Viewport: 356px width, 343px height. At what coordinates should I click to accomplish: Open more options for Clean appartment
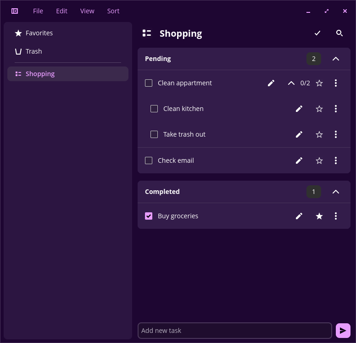coord(336,83)
